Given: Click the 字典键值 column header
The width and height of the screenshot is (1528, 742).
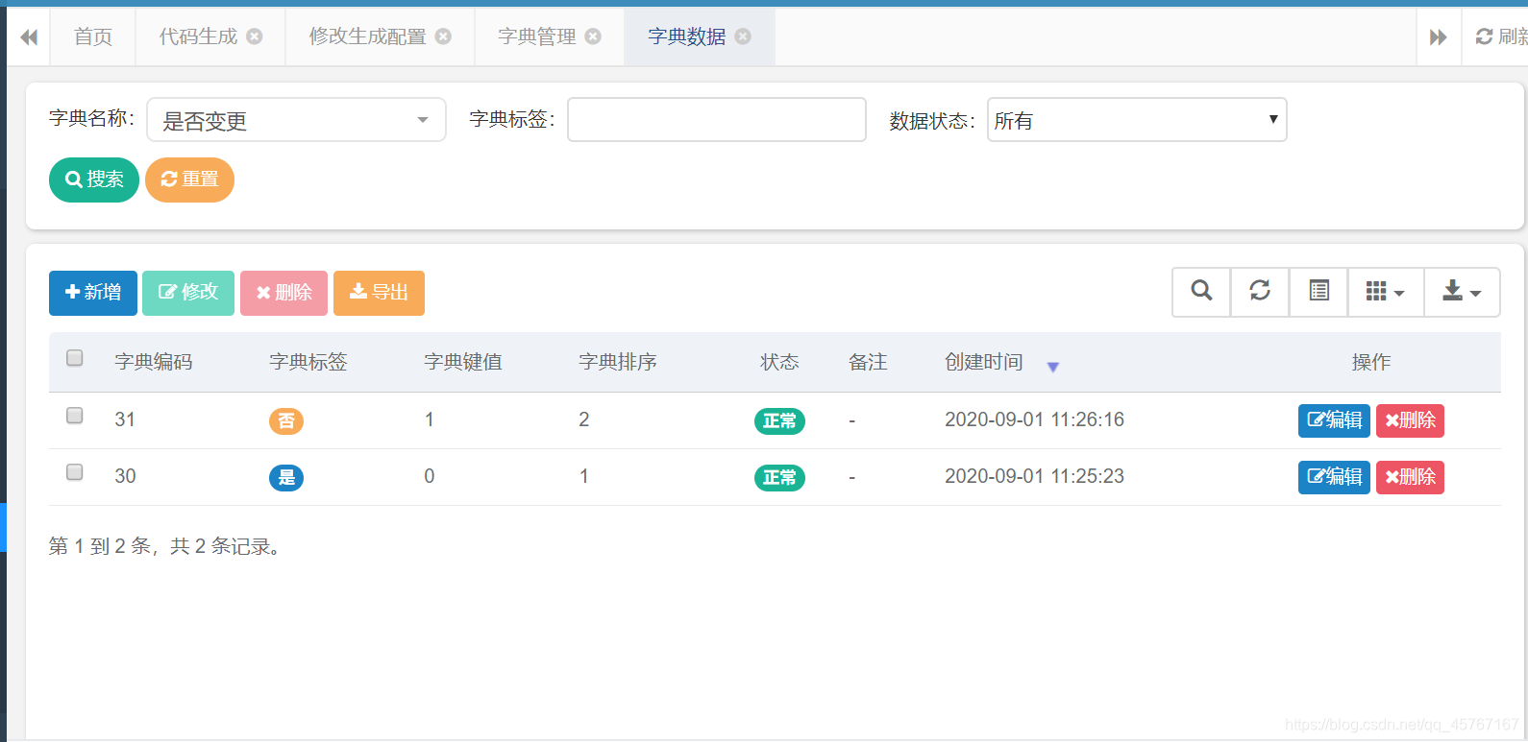Looking at the screenshot, I should [x=463, y=362].
